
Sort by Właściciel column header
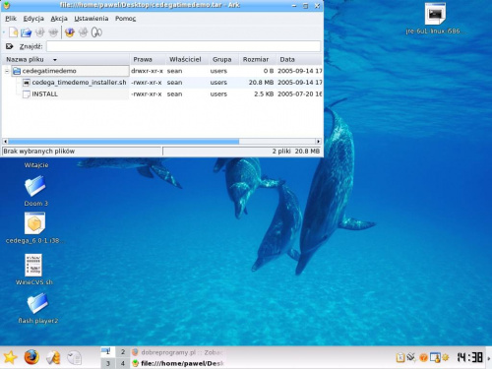point(187,59)
